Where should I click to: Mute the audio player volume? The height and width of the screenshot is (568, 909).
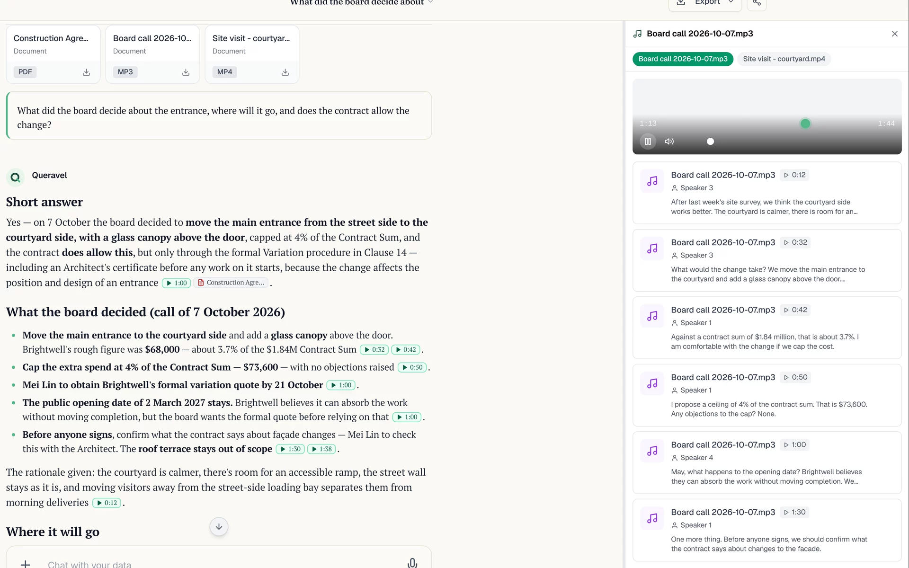pyautogui.click(x=669, y=142)
